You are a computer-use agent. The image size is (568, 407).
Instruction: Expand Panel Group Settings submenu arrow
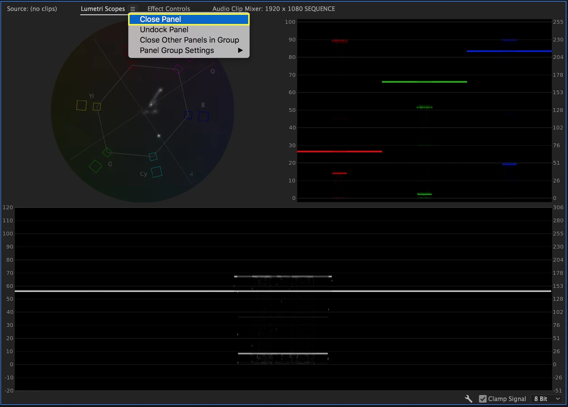[x=240, y=50]
